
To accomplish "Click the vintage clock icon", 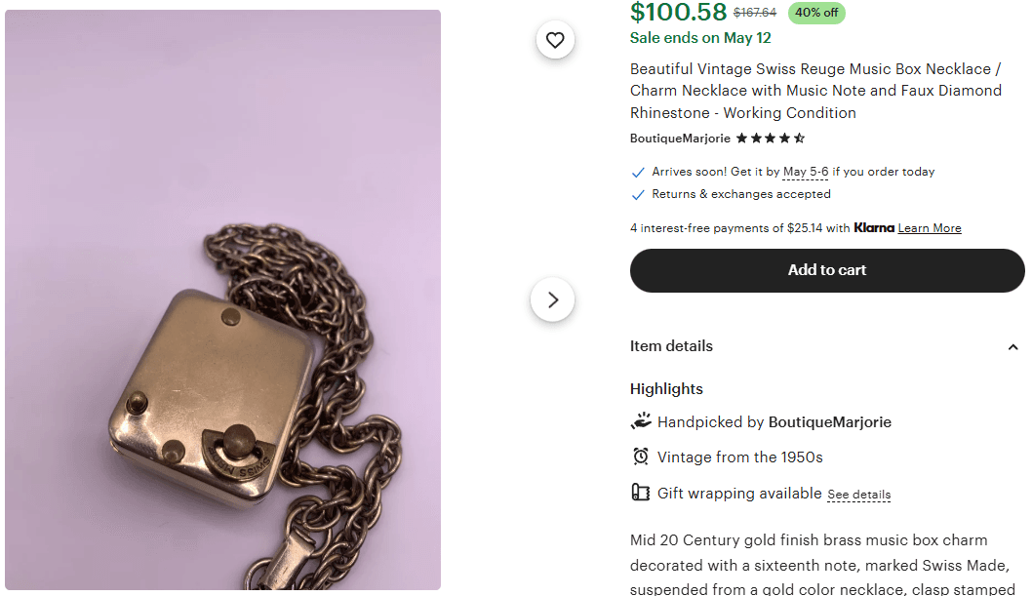I will 641,457.
